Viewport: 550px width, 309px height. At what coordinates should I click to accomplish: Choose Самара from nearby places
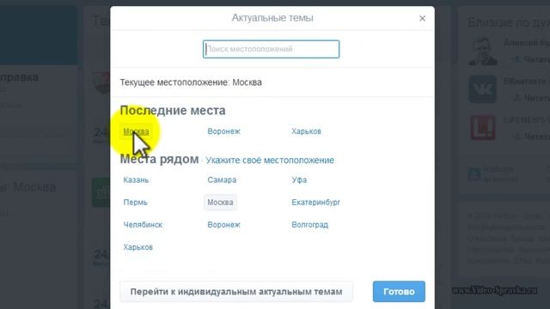222,180
